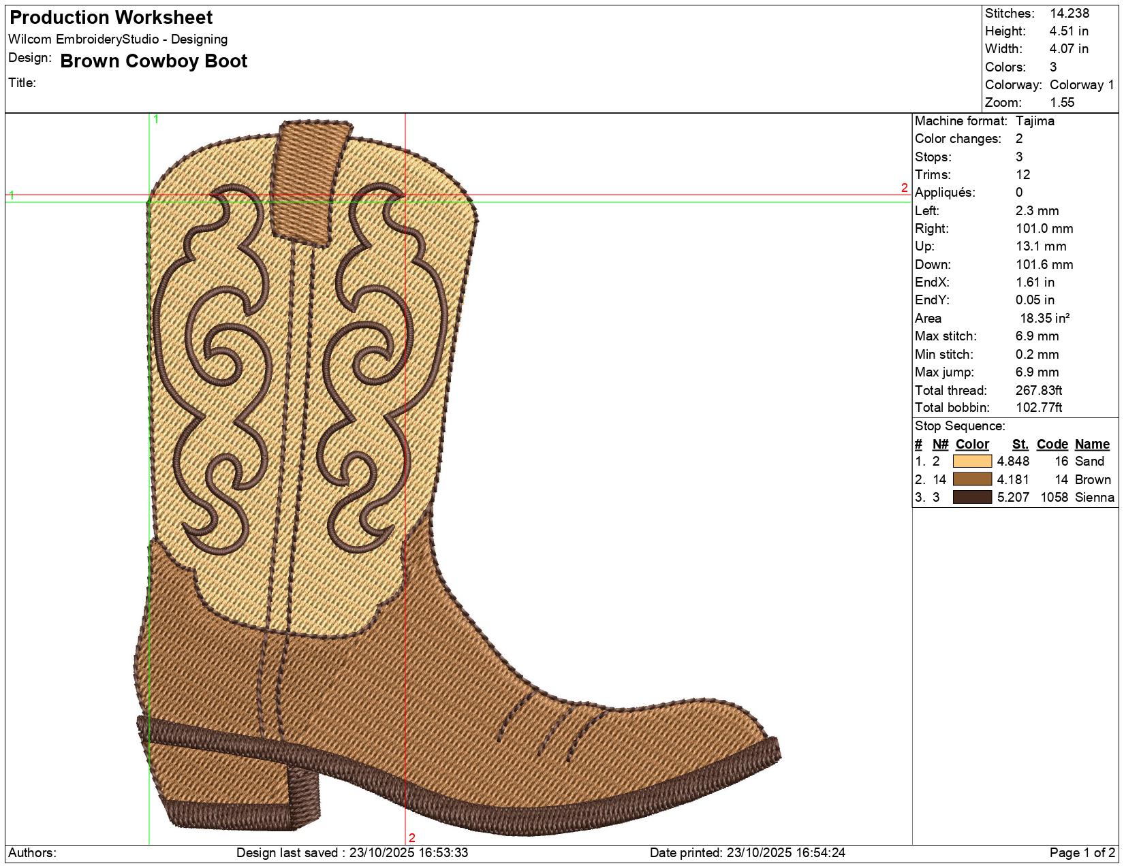Viewport: 1124px width, 868px height.
Task: Click the Total bobbin 102.77ft value
Action: point(1039,408)
